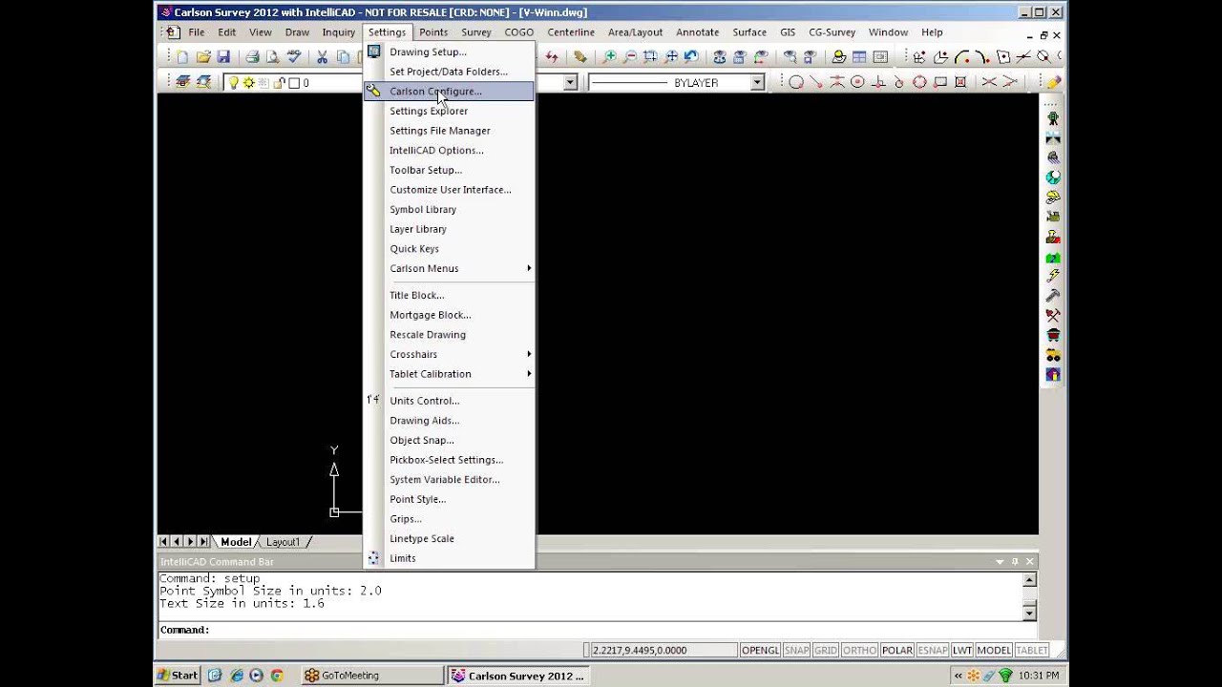Image resolution: width=1222 pixels, height=687 pixels.
Task: Open the layer list dropdown arrow
Action: point(570,83)
